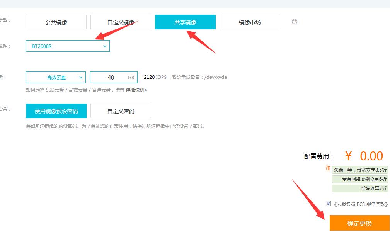This screenshot has width=390, height=231.
Task: Click the 专有网络实例立享6折 promotion tag
Action: pos(359,179)
